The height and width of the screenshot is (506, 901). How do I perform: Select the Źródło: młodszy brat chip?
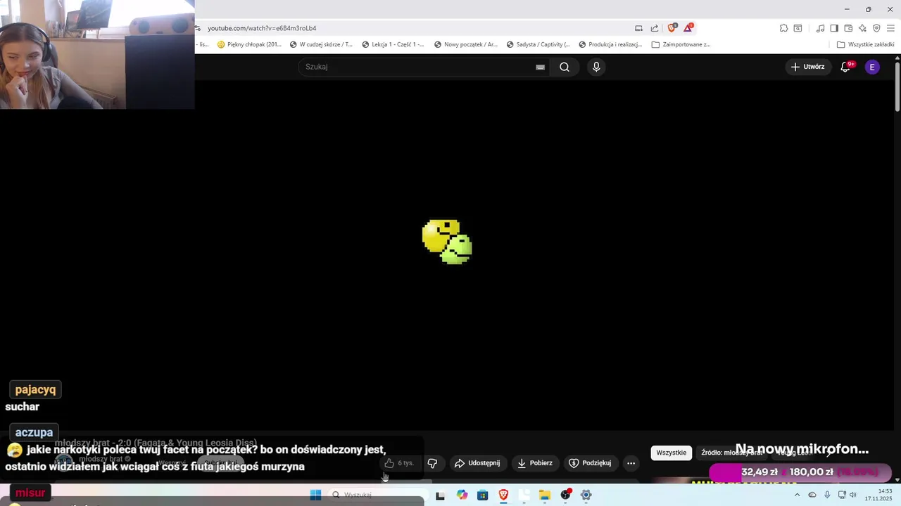click(x=732, y=453)
